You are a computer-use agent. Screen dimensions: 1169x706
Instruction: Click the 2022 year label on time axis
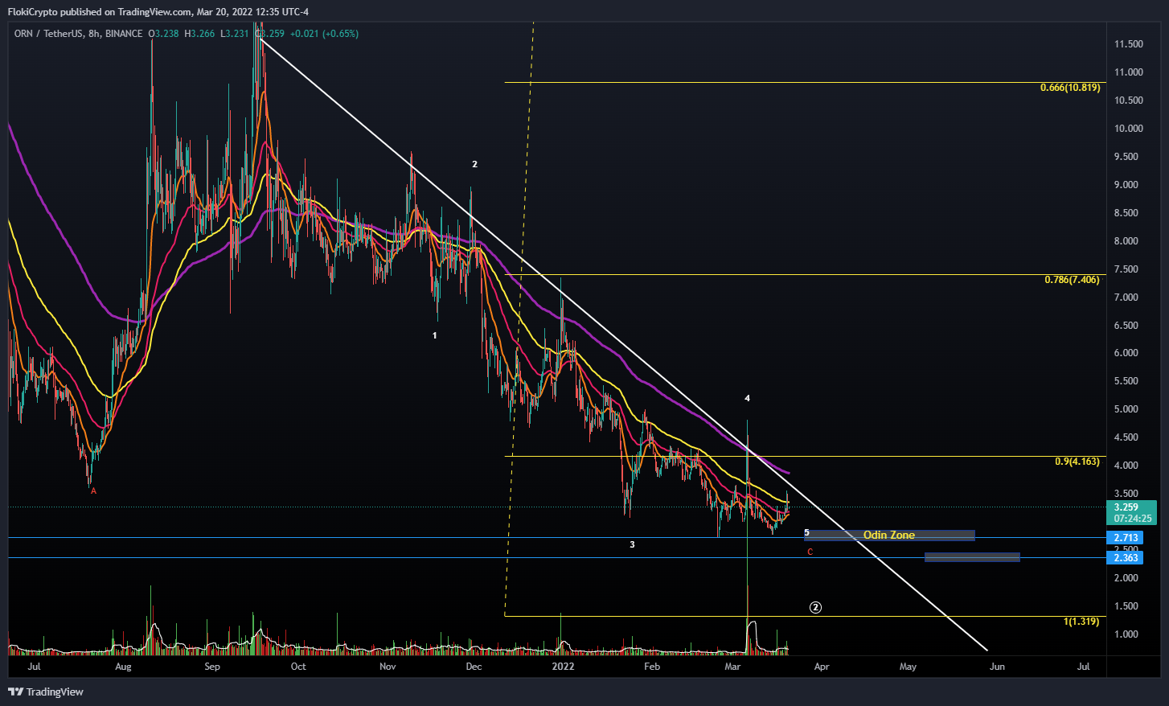coord(563,667)
